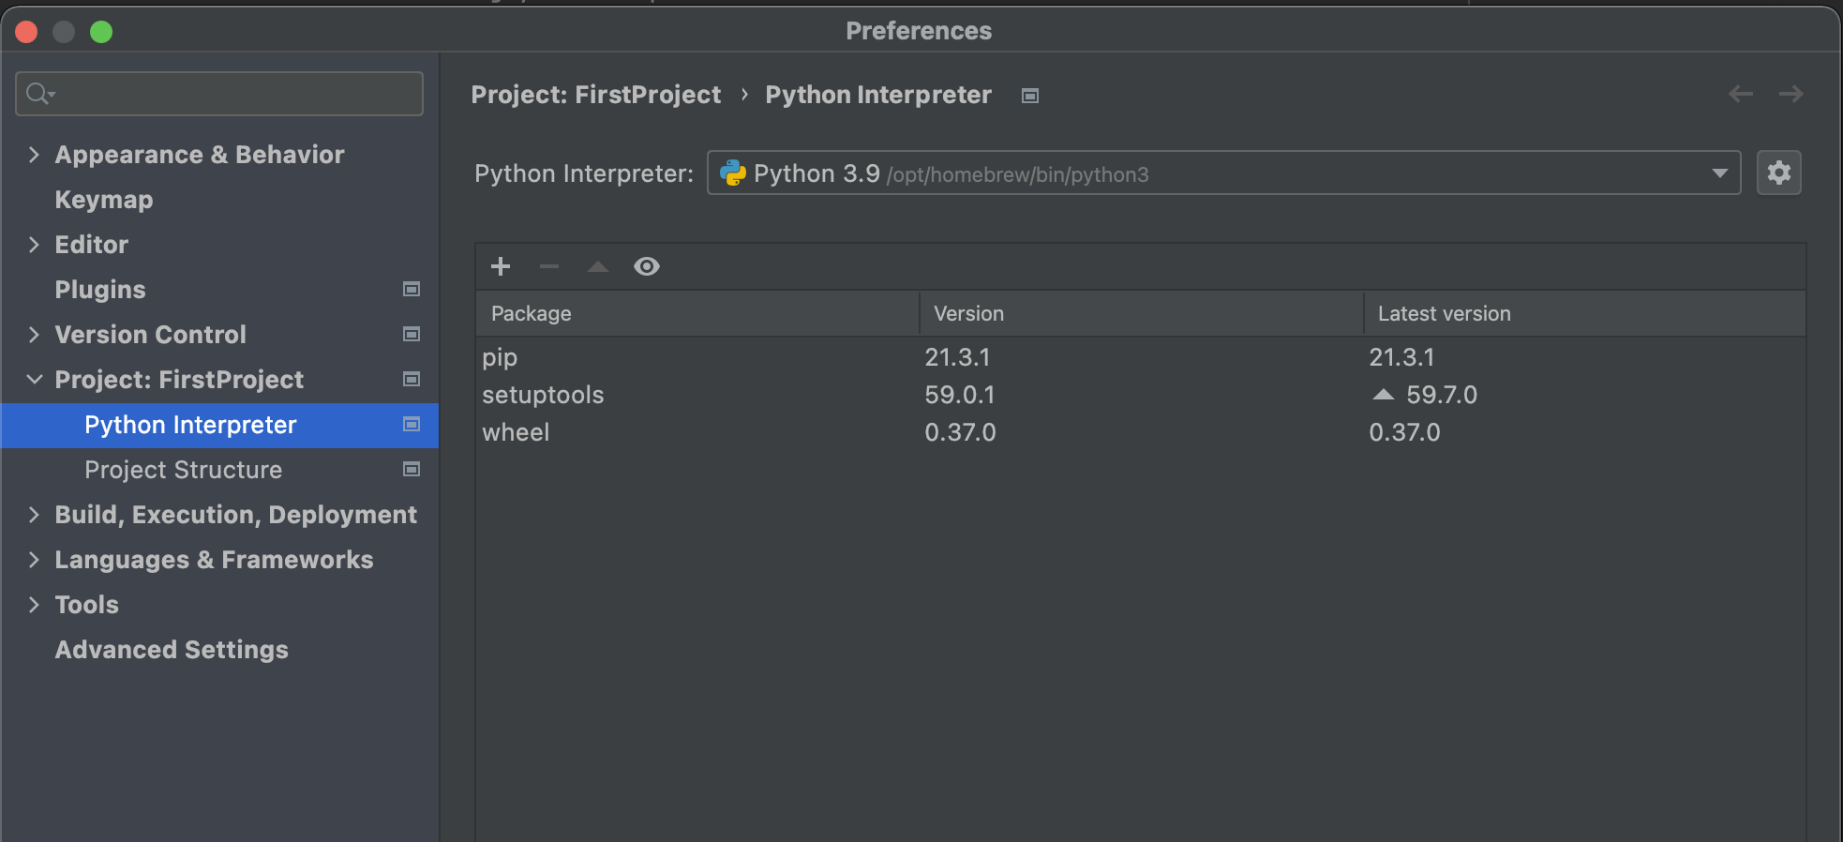Click the magnifier icon in the settings search field

(x=39, y=94)
